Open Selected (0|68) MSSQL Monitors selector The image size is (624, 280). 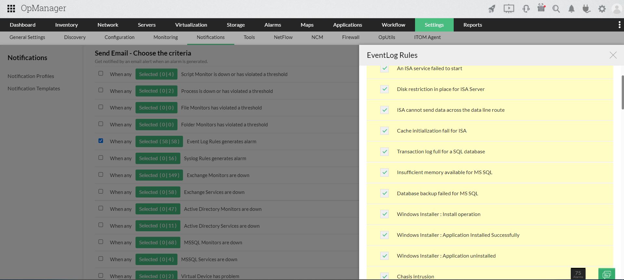click(158, 242)
